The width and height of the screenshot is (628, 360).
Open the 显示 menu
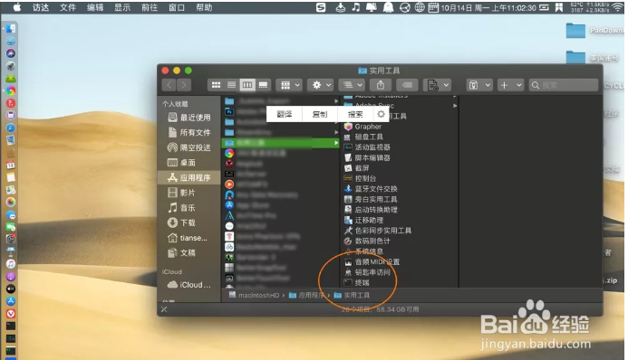pos(122,7)
